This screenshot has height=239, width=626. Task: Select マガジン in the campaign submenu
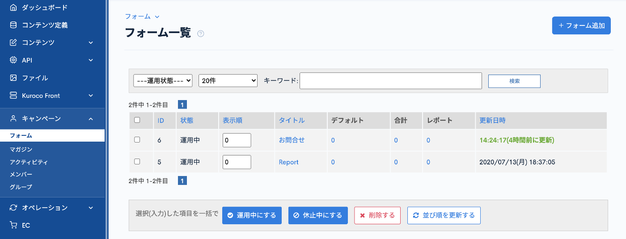click(21, 149)
